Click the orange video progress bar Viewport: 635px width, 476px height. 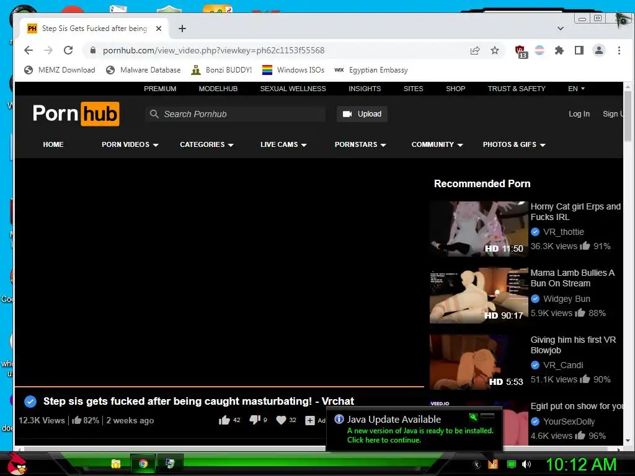[x=220, y=387]
